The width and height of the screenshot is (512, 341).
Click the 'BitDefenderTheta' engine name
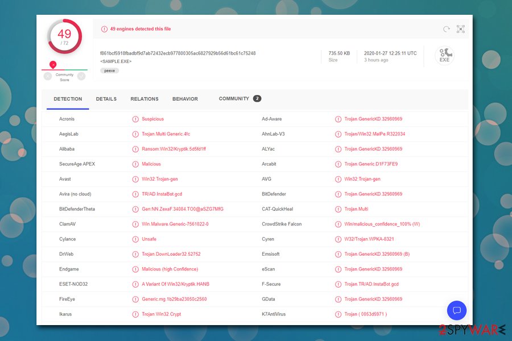coord(77,209)
